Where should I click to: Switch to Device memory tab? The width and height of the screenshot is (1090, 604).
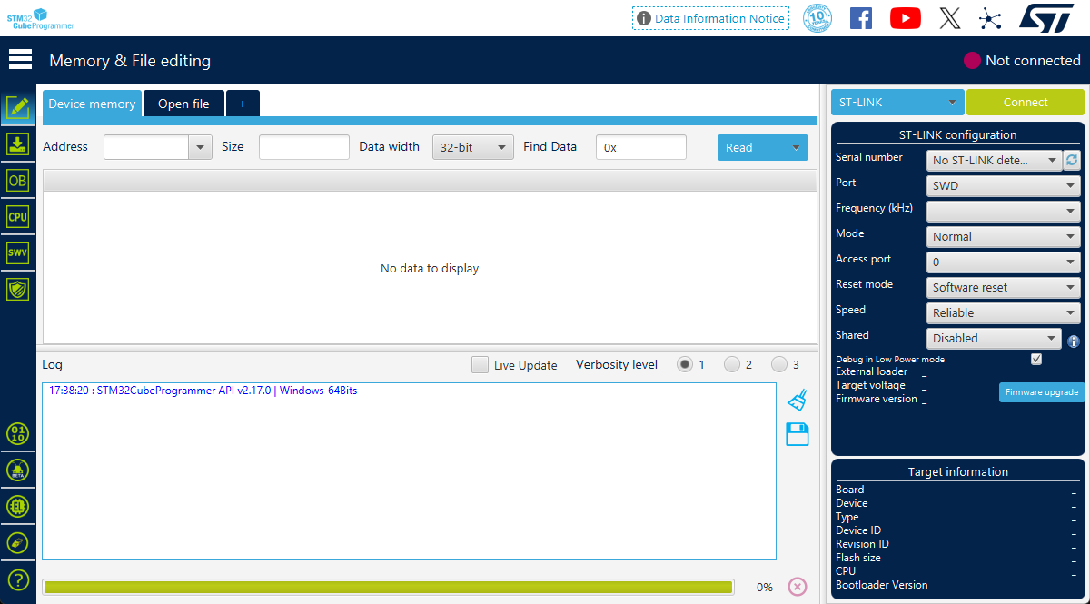pos(92,104)
